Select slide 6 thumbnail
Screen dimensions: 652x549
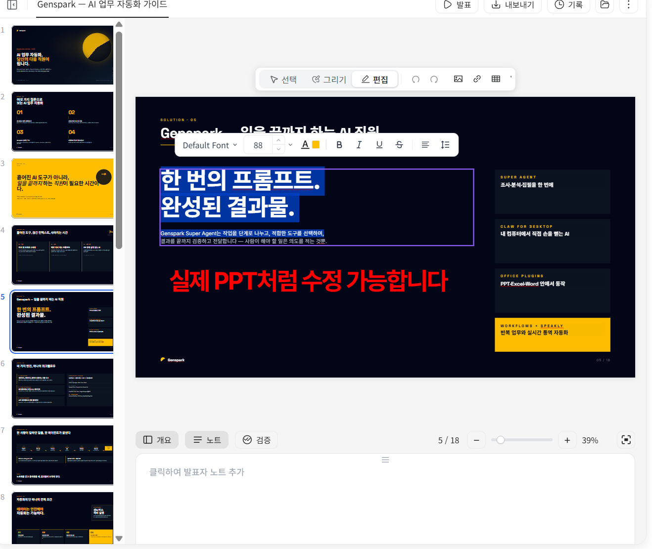pos(62,388)
